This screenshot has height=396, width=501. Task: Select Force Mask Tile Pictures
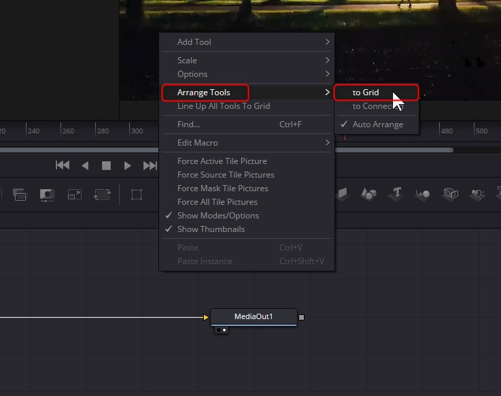click(247, 188)
